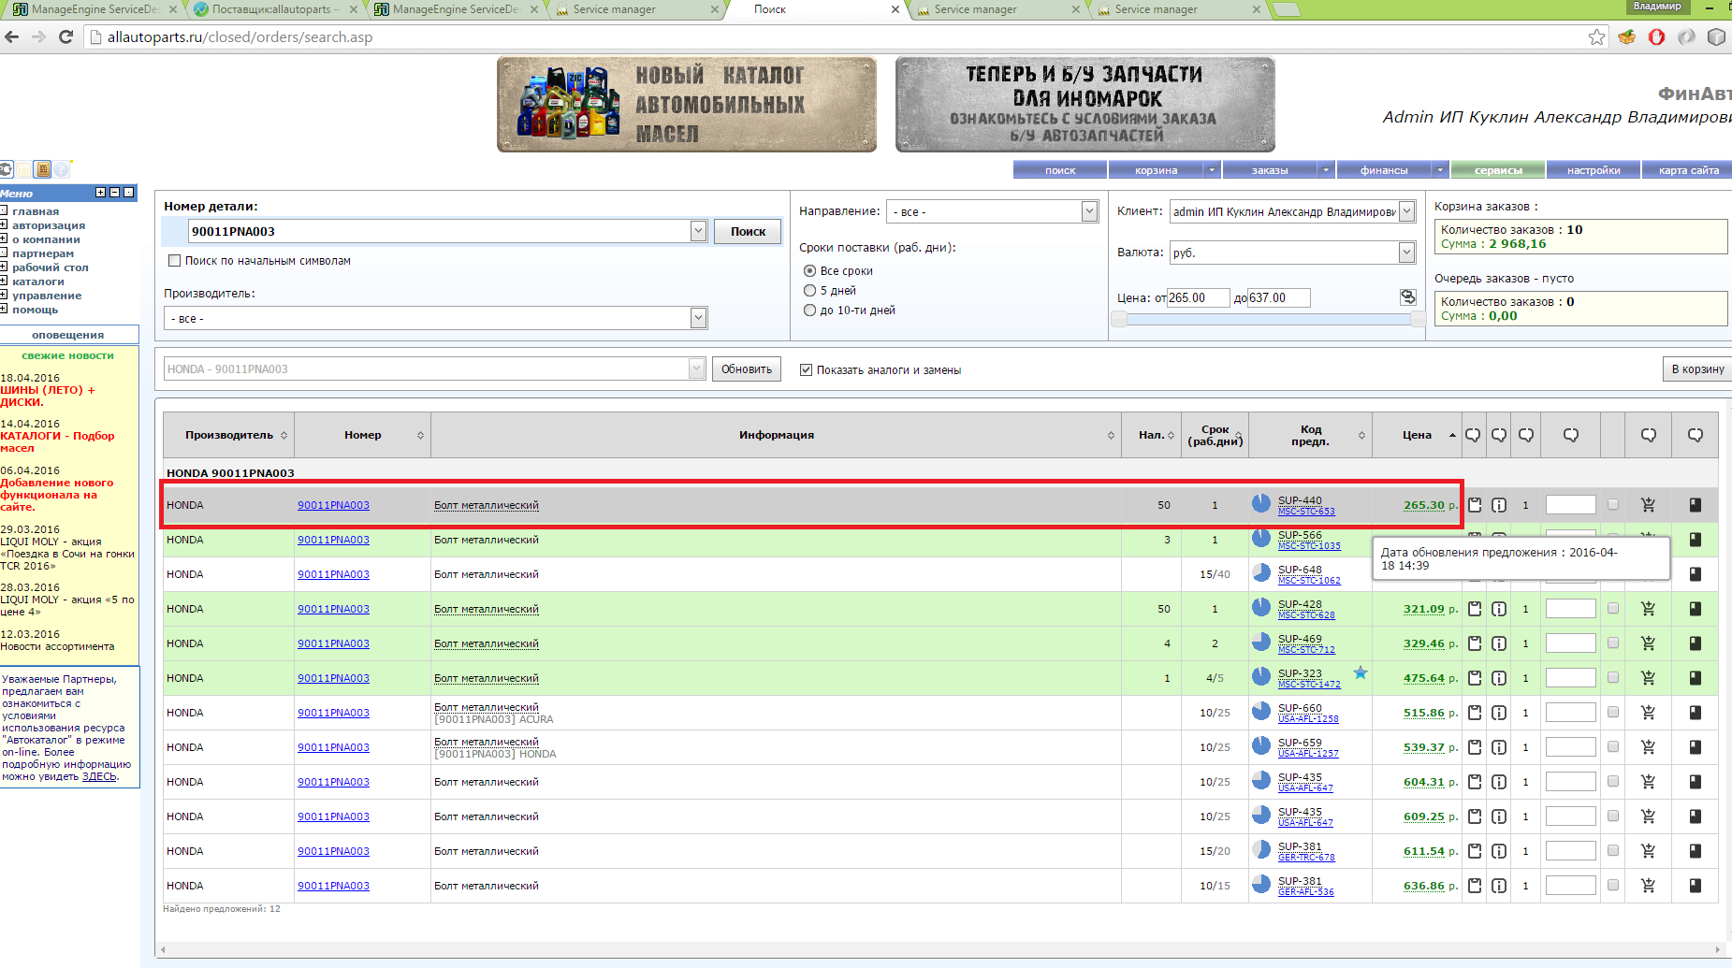Click the Поиск button
Viewport: 1732px width, 968px height.
pos(748,232)
